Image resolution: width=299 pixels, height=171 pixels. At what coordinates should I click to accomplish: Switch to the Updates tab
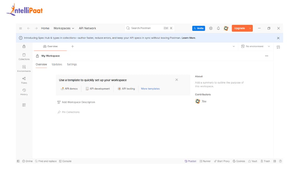click(x=57, y=64)
